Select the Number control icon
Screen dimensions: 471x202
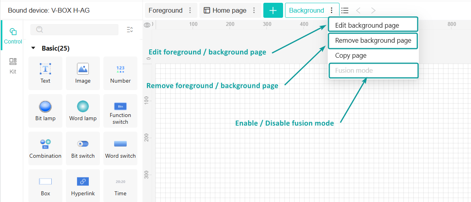(120, 69)
